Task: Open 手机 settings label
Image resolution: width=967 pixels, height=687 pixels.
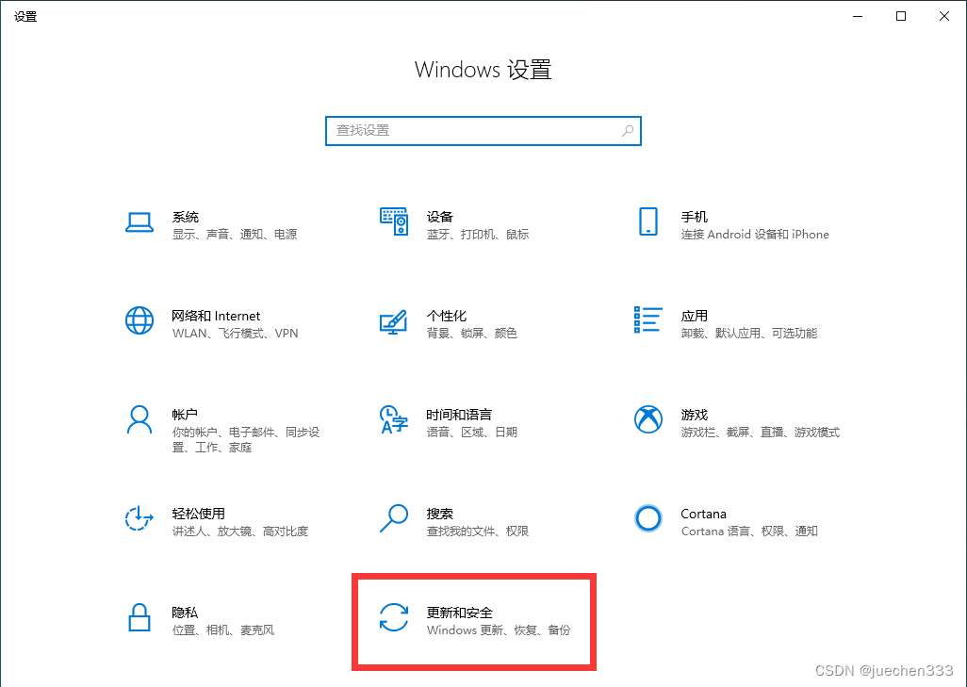Action: 695,217
